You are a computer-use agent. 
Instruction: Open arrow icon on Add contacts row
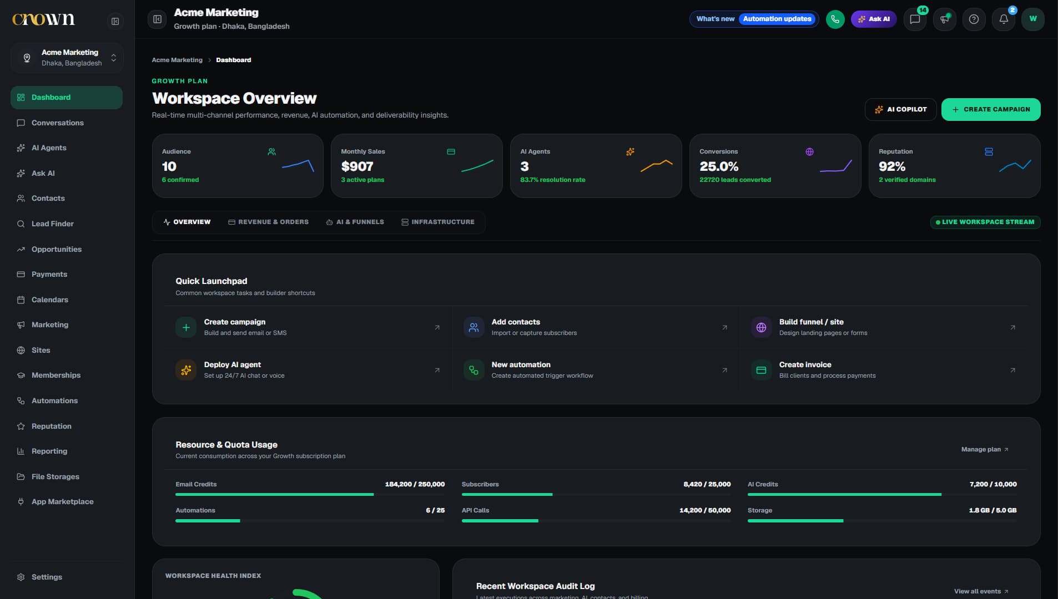724,327
